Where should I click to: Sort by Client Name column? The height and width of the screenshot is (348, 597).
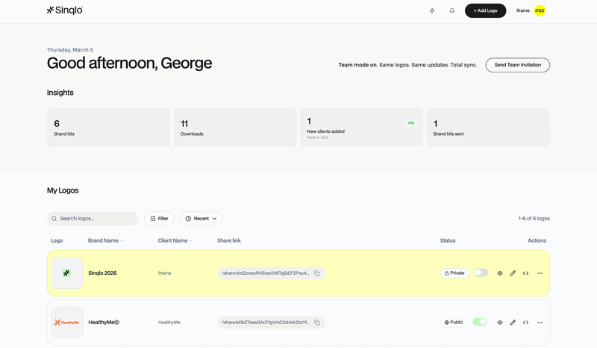click(x=175, y=240)
